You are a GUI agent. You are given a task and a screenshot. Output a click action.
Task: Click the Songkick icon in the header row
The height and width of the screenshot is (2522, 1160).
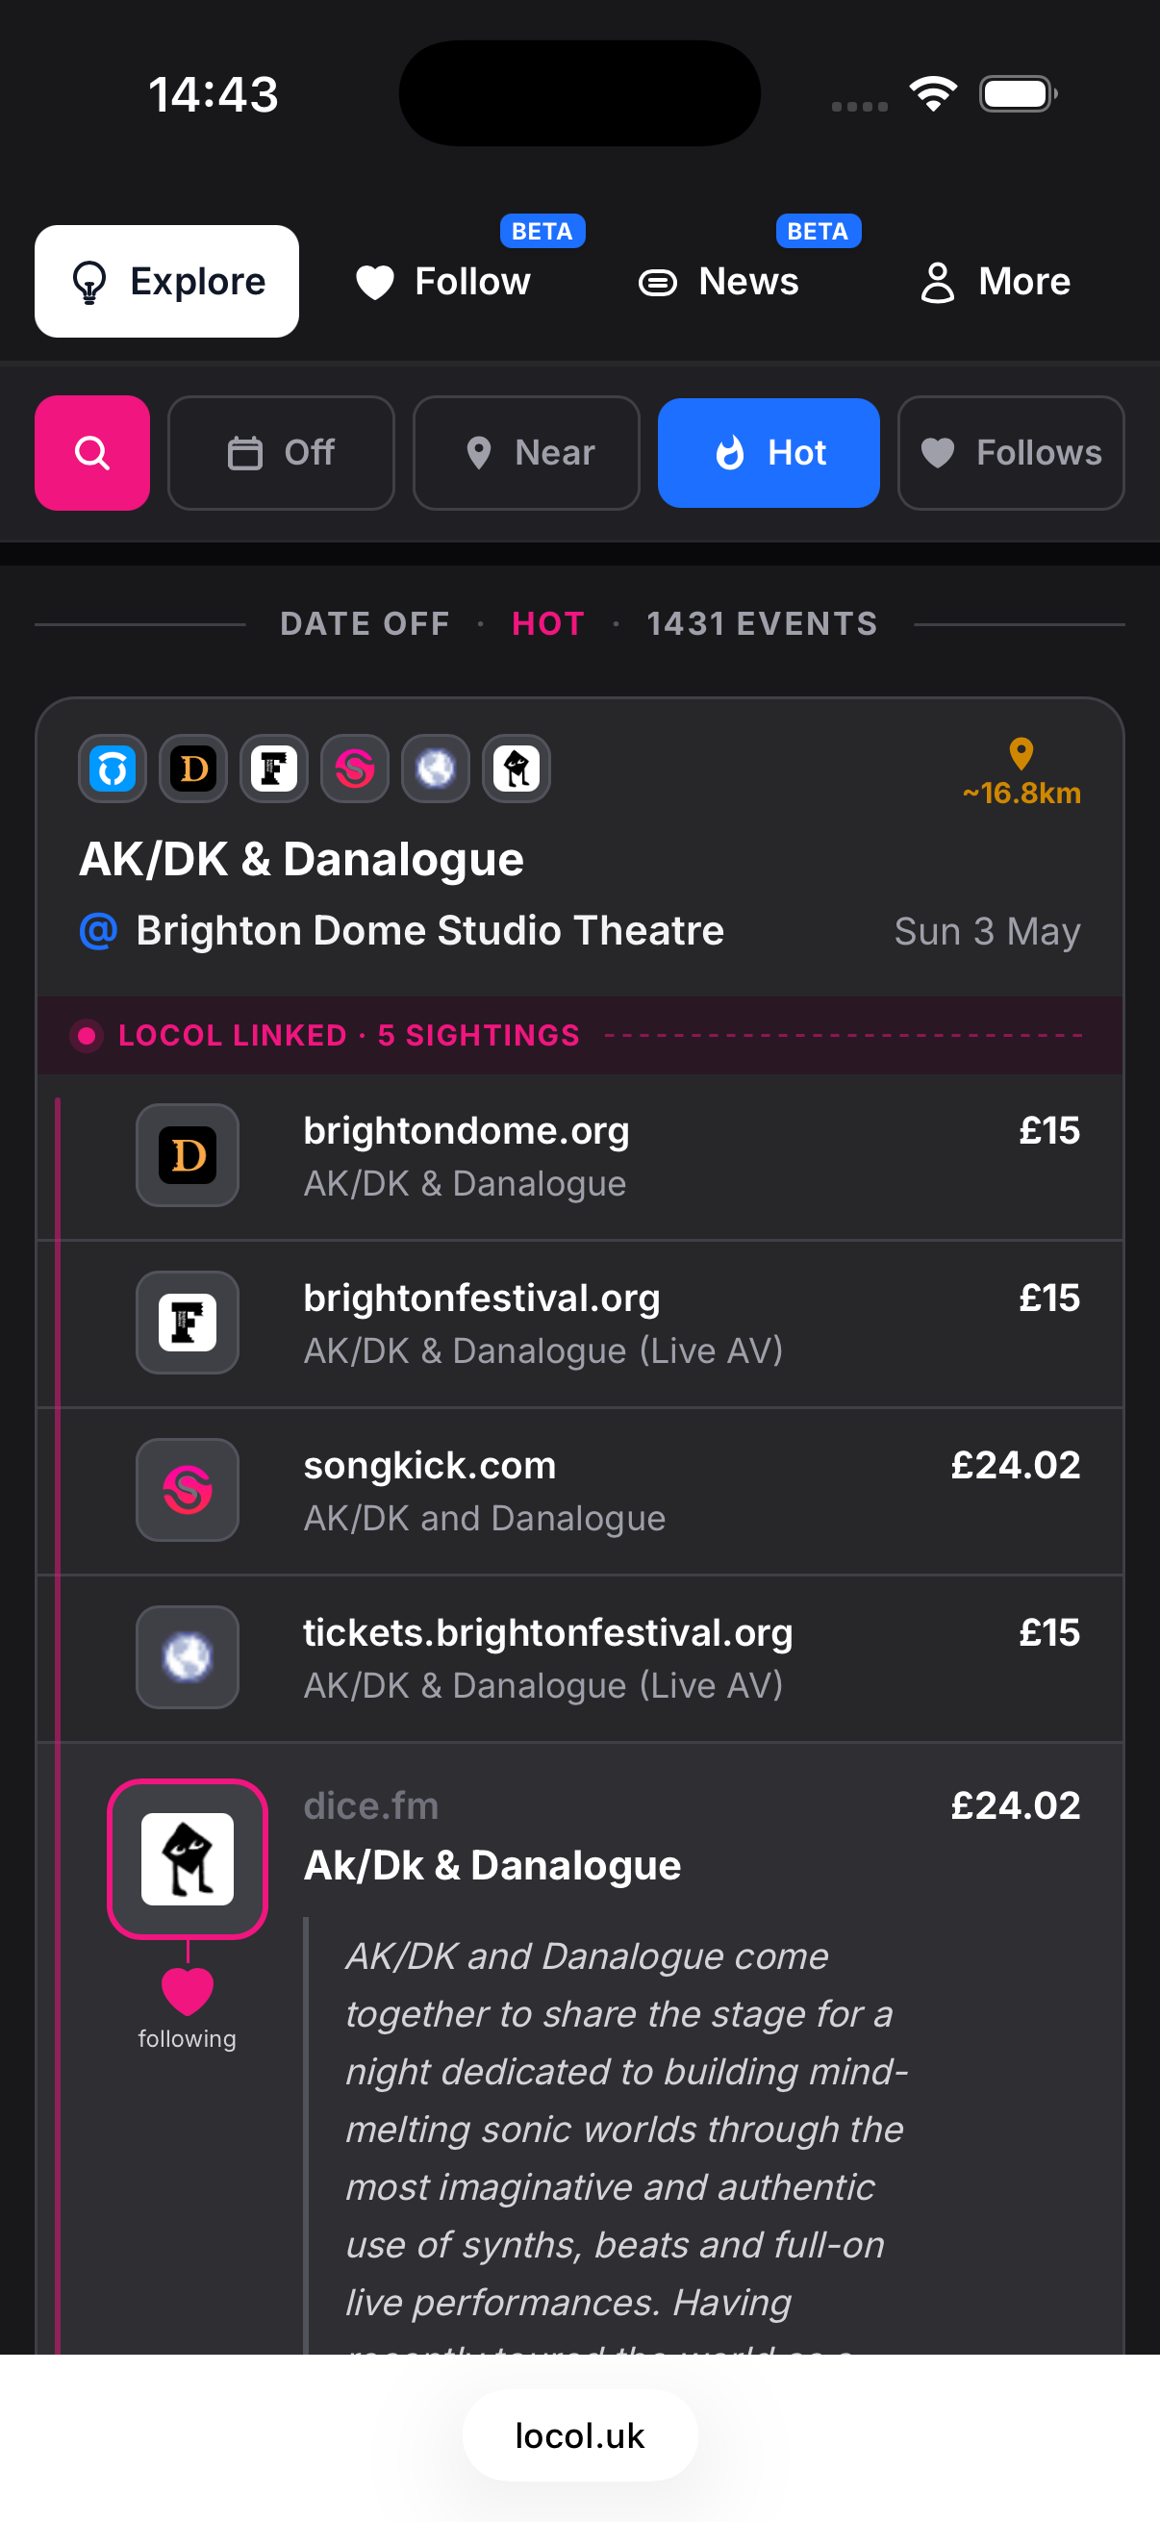tap(354, 769)
